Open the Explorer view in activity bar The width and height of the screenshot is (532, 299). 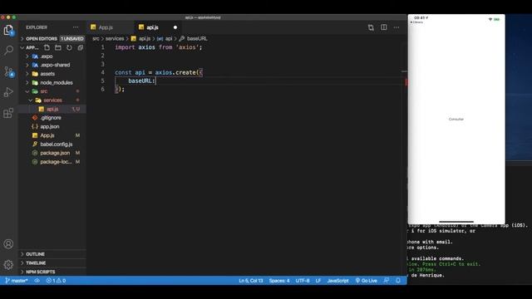(8, 30)
